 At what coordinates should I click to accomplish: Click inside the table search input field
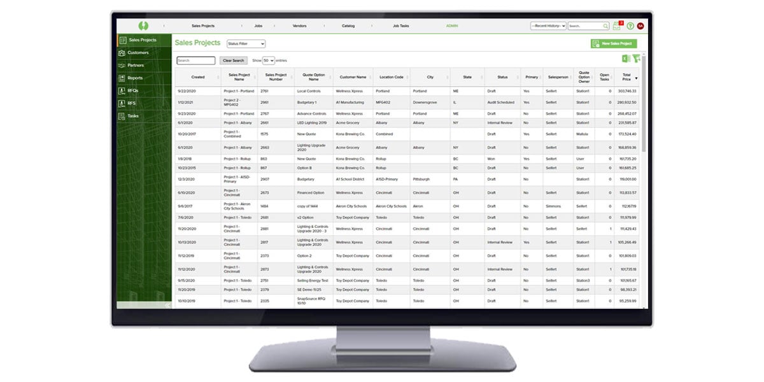(195, 60)
